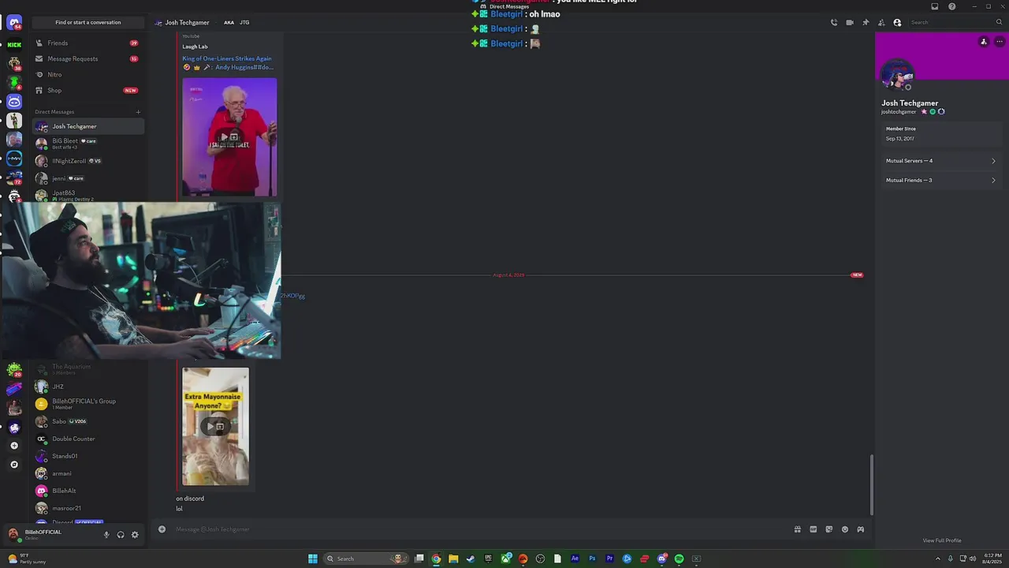Click the chat scrollbar thumb
1009x568 pixels.
point(871,484)
